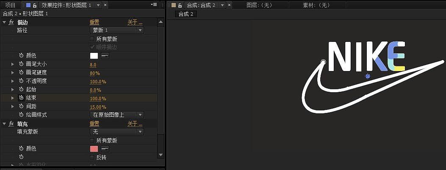Toggle stopwatch for 填充 颜色 property
The image size is (446, 170).
pyautogui.click(x=21, y=149)
